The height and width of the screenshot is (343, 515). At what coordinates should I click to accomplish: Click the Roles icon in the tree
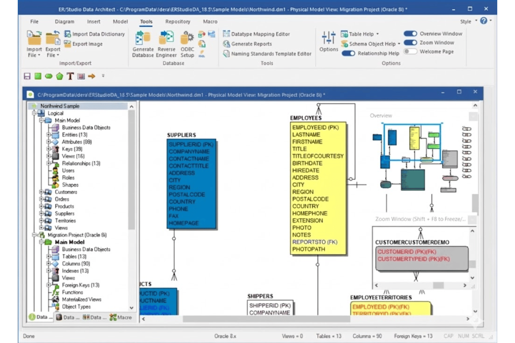[55, 178]
